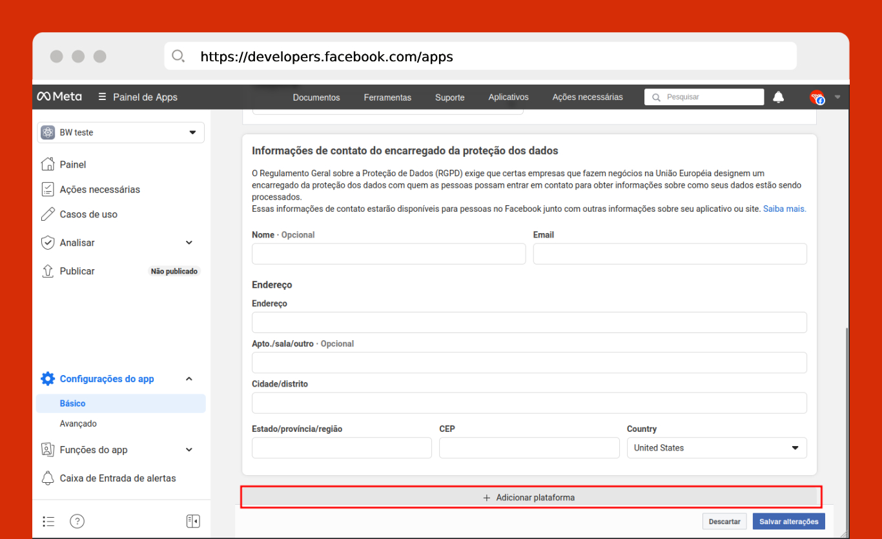Click the Publicar upload icon

pyautogui.click(x=48, y=271)
